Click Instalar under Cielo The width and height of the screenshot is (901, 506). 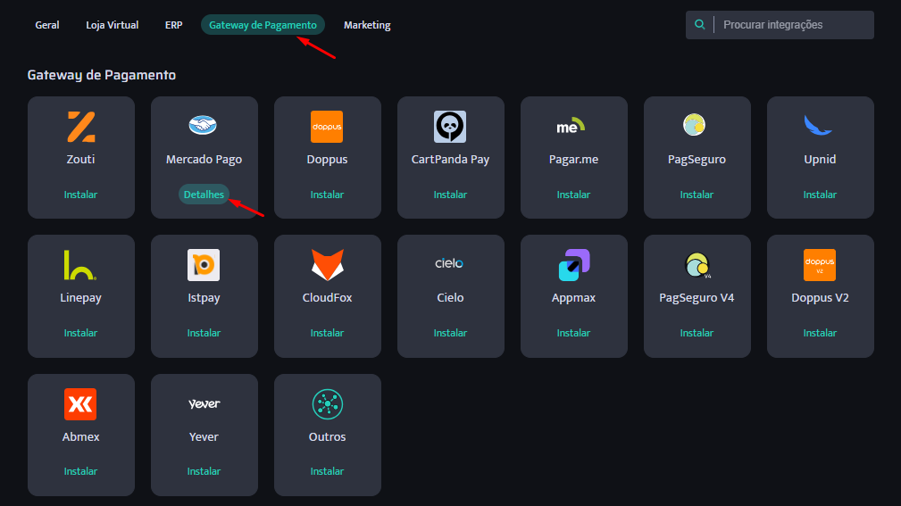450,333
